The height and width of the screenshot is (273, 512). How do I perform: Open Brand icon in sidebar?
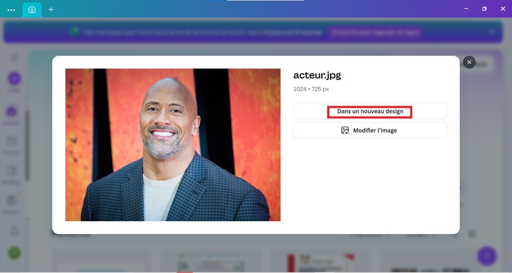(12, 200)
